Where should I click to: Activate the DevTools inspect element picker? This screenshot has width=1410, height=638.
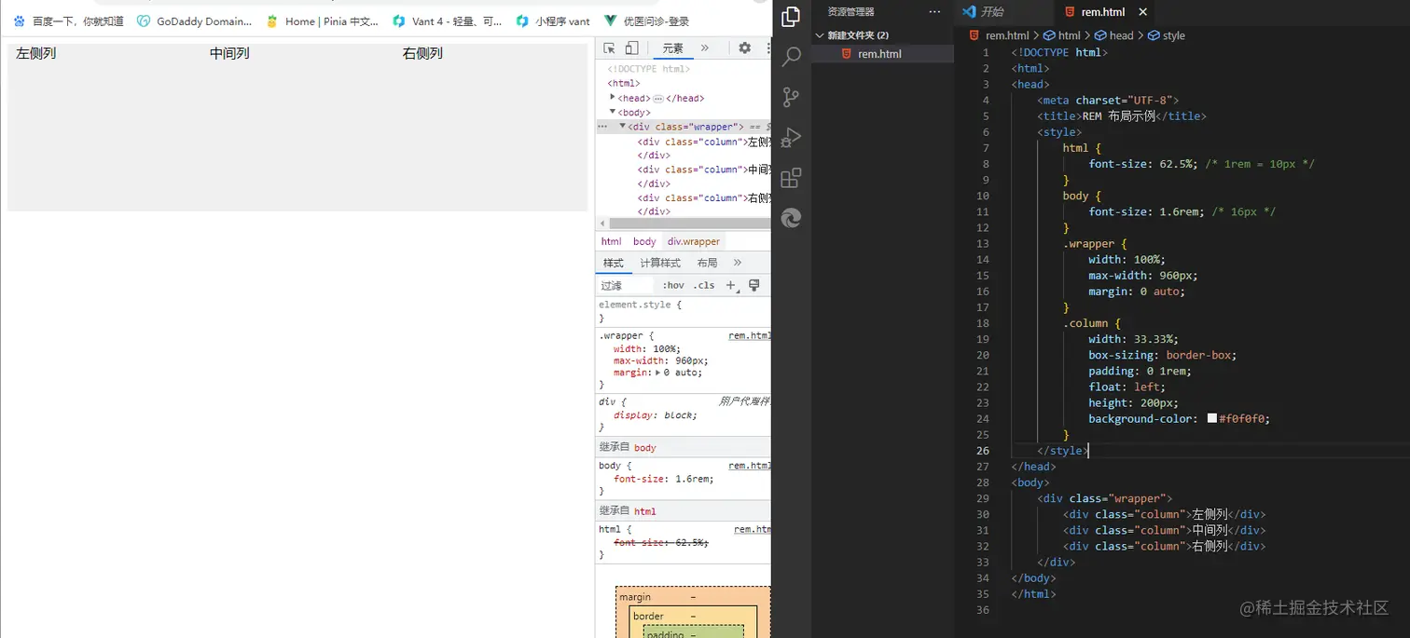(609, 48)
